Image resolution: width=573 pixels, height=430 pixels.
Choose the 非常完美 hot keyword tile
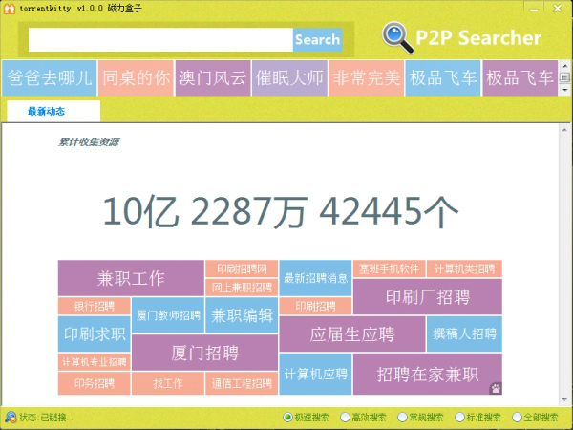pyautogui.click(x=366, y=78)
